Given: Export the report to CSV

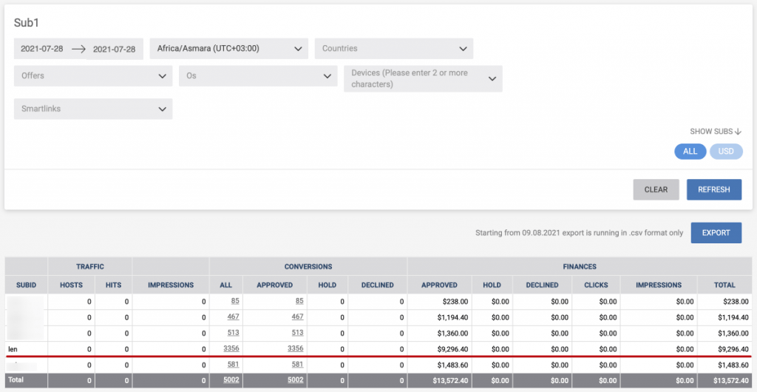Looking at the screenshot, I should click(x=716, y=233).
